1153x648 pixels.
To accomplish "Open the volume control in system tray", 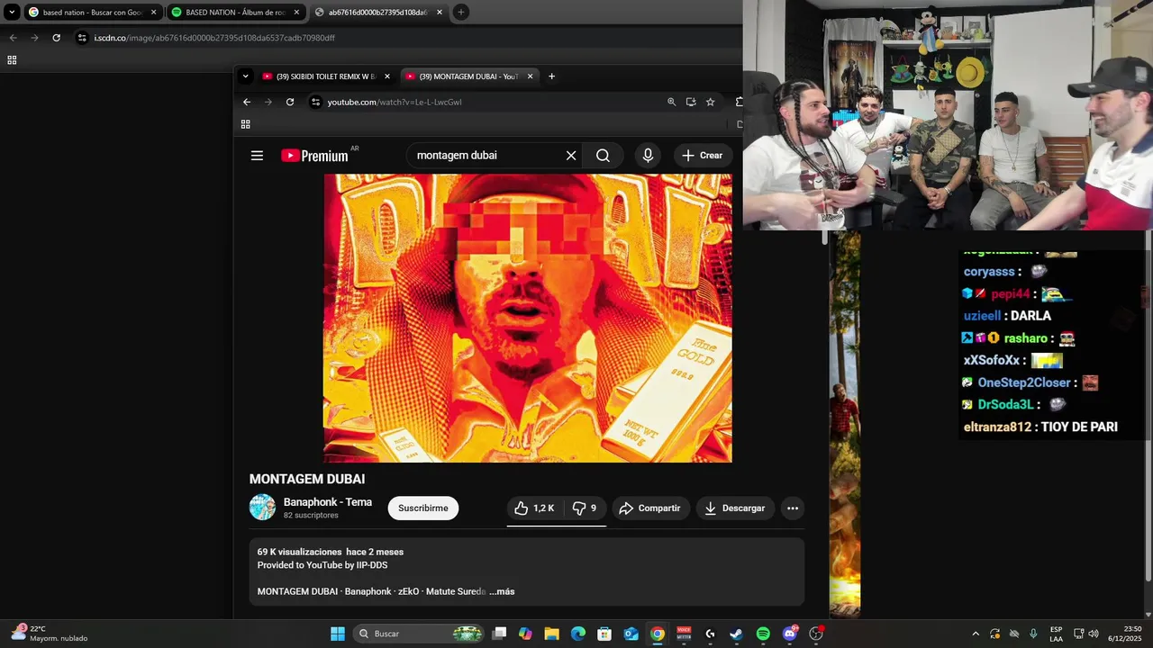I will tap(1094, 634).
